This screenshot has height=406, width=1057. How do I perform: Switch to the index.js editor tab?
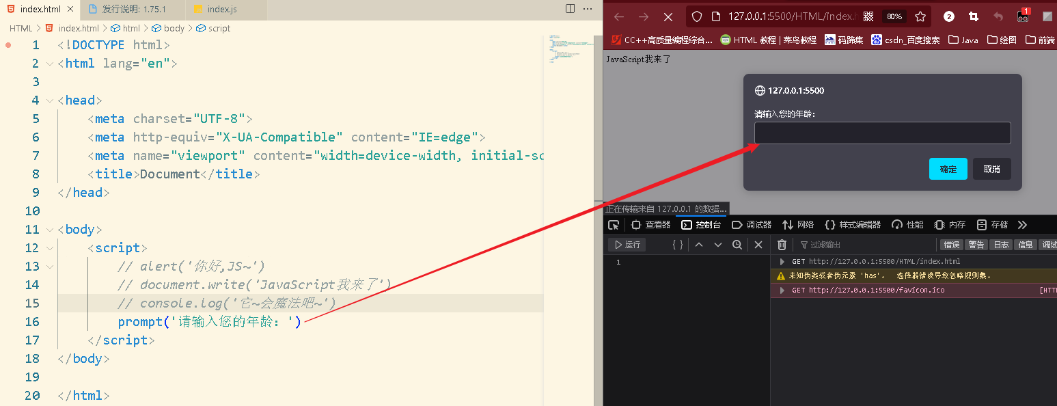tap(226, 9)
